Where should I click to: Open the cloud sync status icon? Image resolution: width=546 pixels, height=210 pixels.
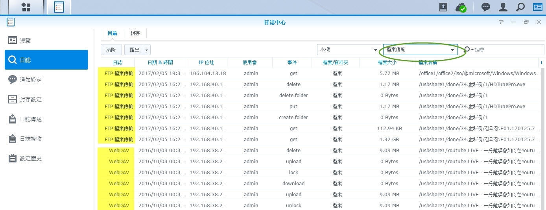coord(460,7)
